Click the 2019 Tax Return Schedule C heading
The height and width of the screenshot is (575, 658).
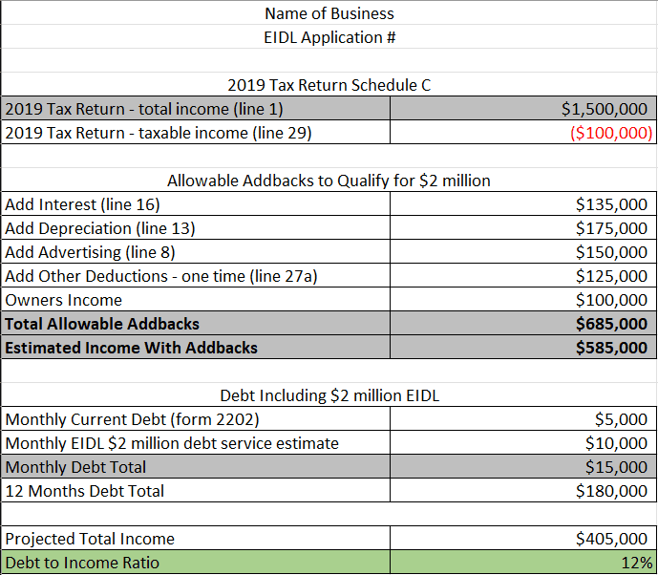pos(329,85)
